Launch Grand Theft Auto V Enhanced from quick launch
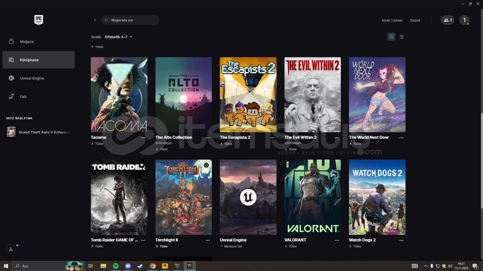This screenshot has height=271, width=483. coord(39,132)
